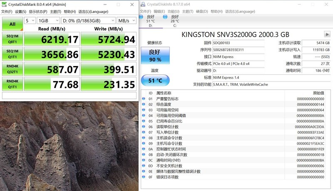Start the RND4K Q1T1 test

[12, 84]
